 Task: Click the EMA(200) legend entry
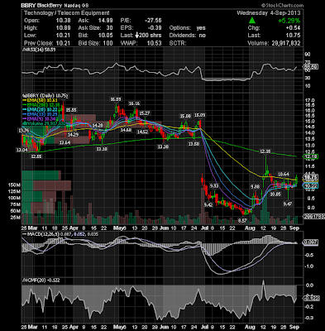(x=41, y=105)
